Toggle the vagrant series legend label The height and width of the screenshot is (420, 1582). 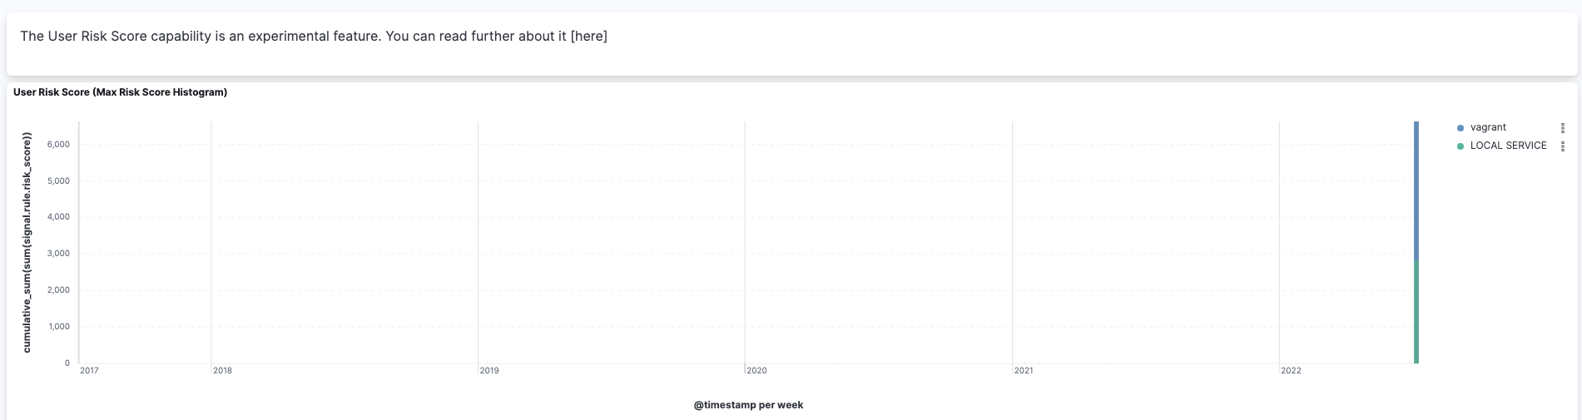point(1488,128)
